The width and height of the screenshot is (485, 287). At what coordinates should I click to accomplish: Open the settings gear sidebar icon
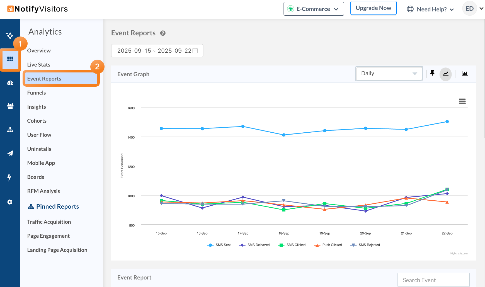coord(10,202)
